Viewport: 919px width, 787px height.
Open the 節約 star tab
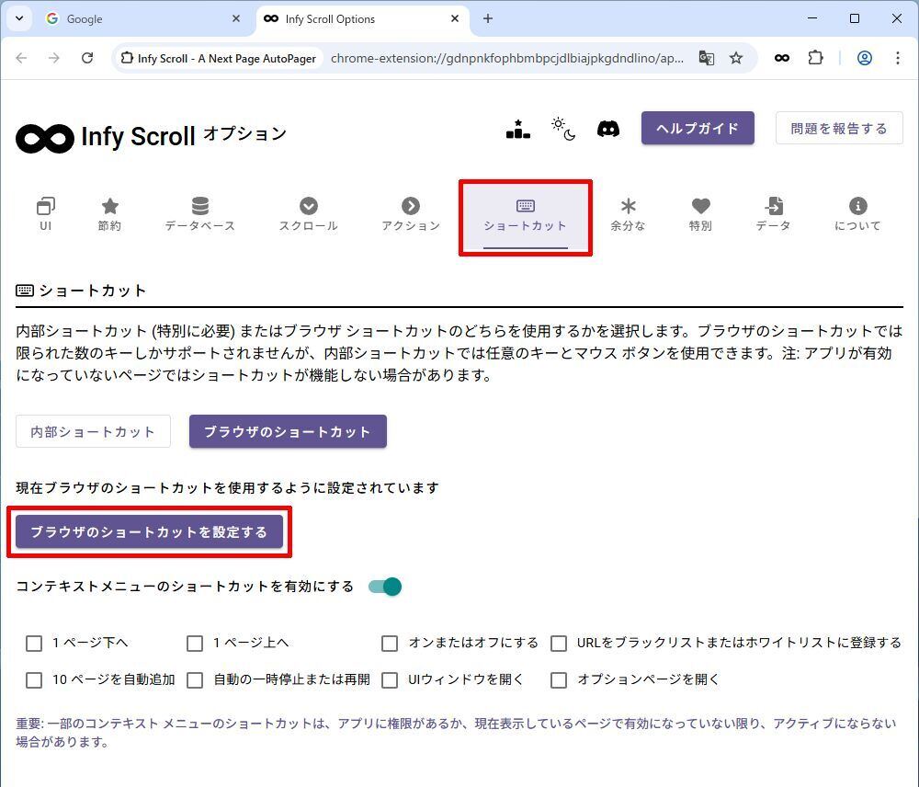109,214
